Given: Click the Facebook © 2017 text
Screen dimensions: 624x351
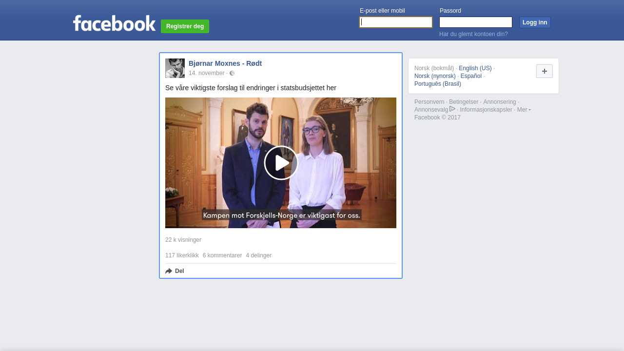Looking at the screenshot, I should [437, 117].
